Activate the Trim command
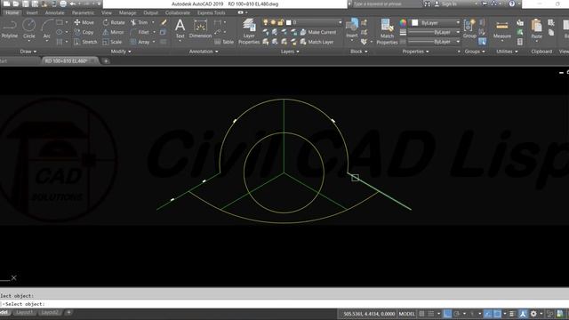Viewport: 569px width, 320px height. [x=140, y=22]
